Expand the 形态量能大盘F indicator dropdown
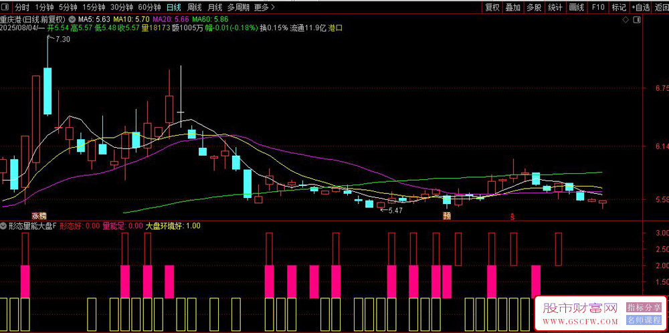Viewport: 669px width, 333px height. click(3, 226)
